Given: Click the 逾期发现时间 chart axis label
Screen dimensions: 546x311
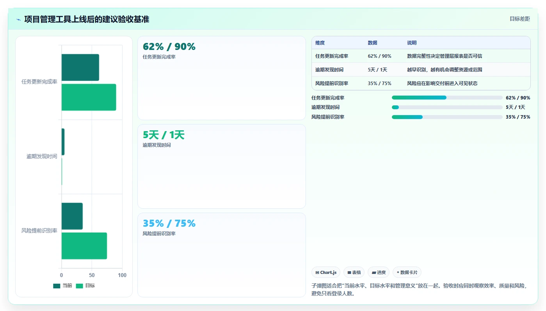Looking at the screenshot, I should (x=42, y=156).
